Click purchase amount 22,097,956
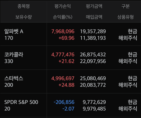This screenshot has width=141, height=118. tap(93, 61)
